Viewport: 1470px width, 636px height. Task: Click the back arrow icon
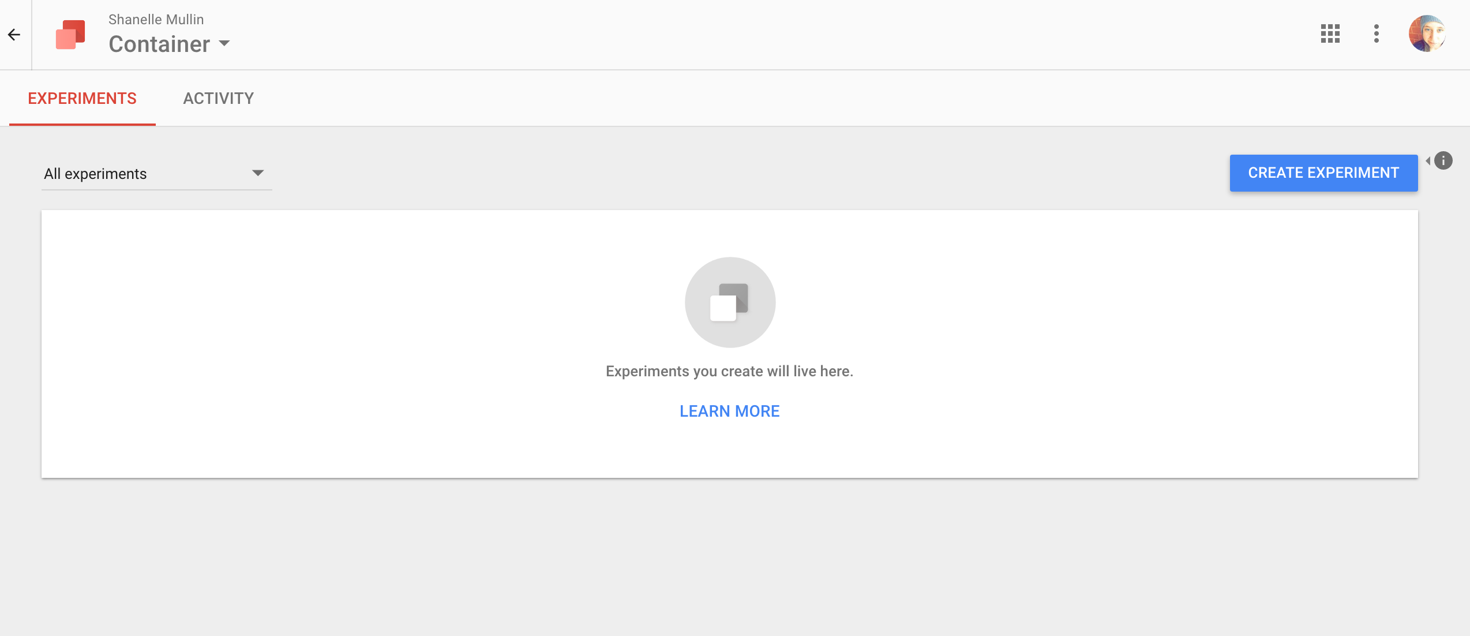[x=14, y=35]
